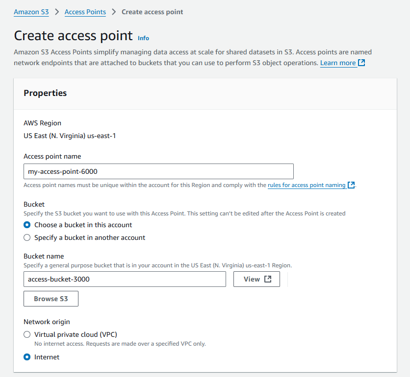Select "Choose a bucket in this account"

click(27, 225)
